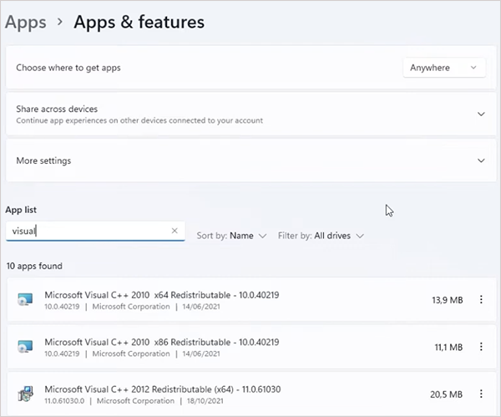Screen dimensions: 501x417
Task: Click the Share across devices title
Action: [x=57, y=109]
